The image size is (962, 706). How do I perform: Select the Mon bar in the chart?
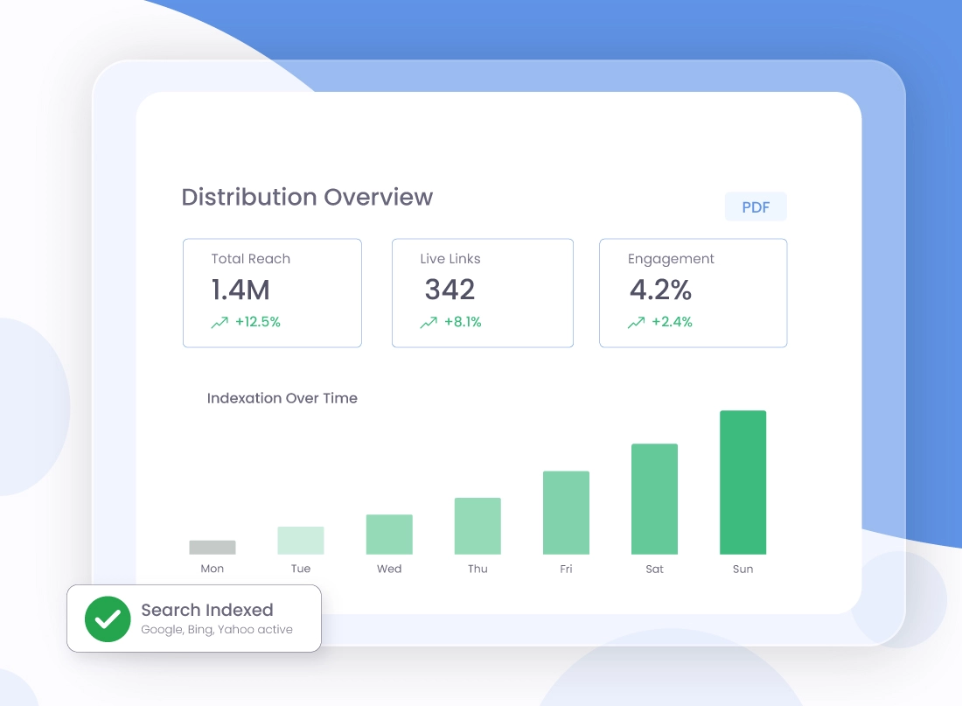[x=213, y=547]
